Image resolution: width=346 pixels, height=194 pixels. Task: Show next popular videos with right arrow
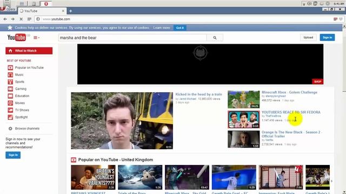pos(331,181)
